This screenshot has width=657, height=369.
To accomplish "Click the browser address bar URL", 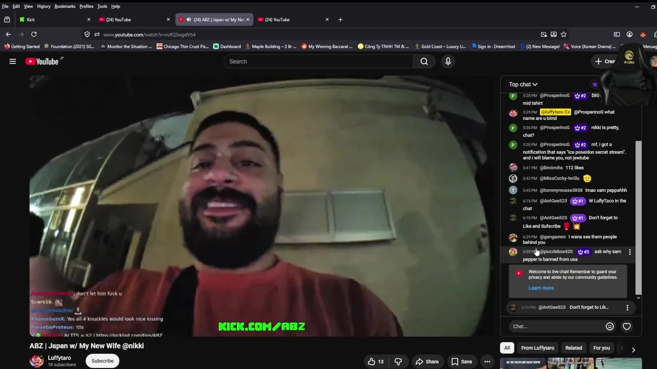I will [149, 34].
